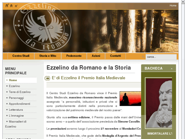Open Terre di Ezzelino sidebar item
The image size is (185, 139).
20,92
